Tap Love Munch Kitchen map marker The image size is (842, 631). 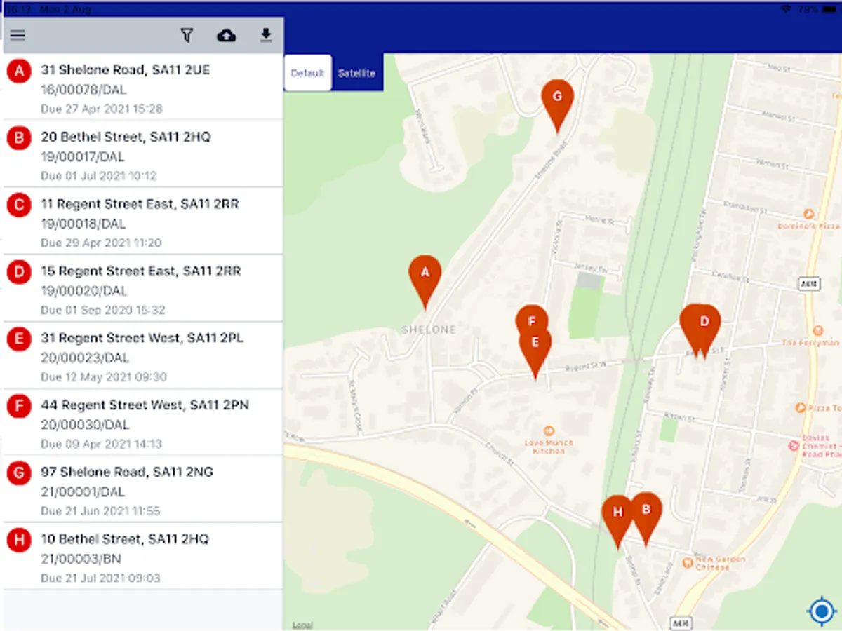549,430
